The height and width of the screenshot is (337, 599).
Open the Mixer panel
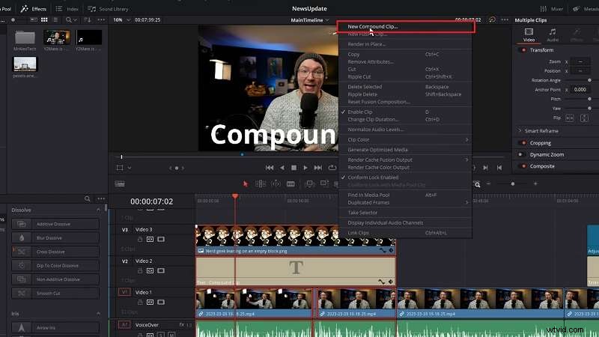(551, 9)
